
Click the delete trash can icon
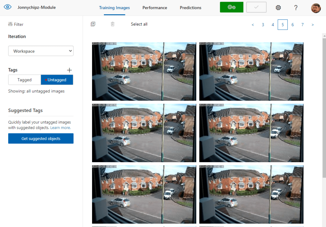click(112, 24)
